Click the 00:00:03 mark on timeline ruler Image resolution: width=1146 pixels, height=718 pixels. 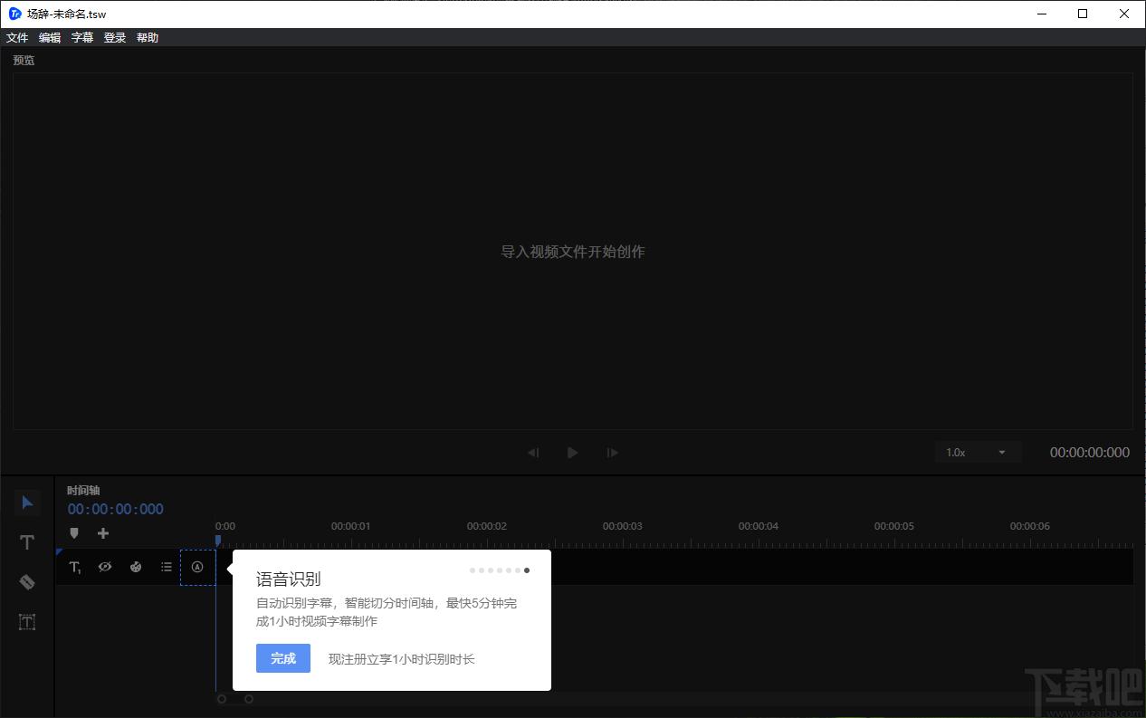click(623, 527)
